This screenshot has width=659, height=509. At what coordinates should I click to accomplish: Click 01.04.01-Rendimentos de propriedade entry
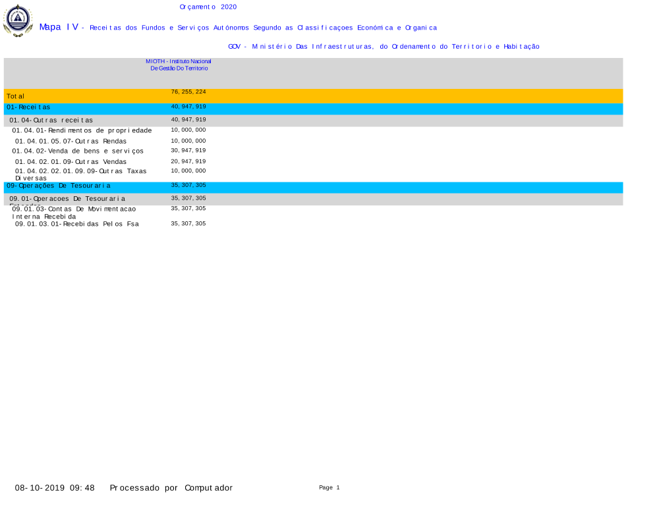pyautogui.click(x=82, y=130)
